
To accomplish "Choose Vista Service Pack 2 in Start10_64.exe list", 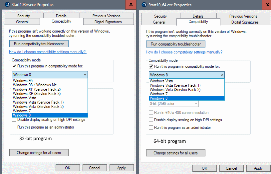I will 187,90.
